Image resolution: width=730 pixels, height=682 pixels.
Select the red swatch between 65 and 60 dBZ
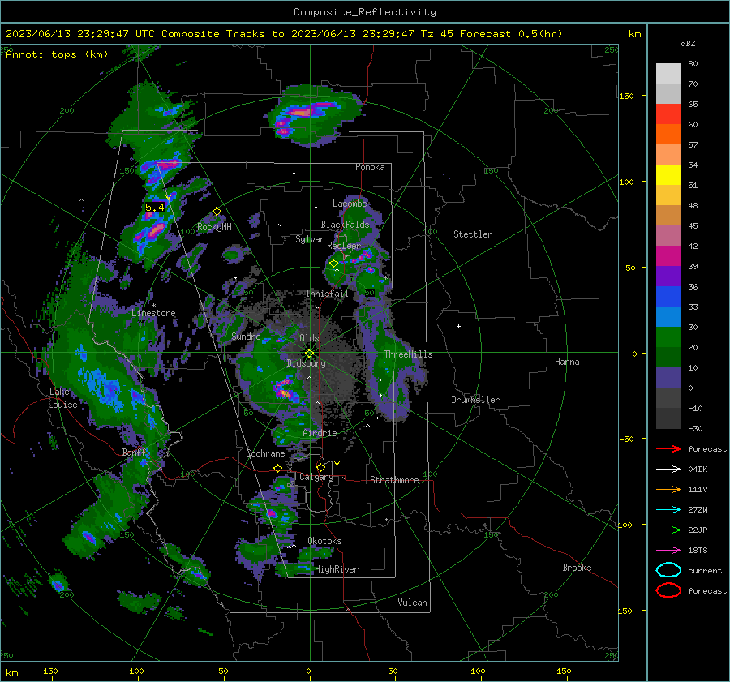(x=668, y=114)
